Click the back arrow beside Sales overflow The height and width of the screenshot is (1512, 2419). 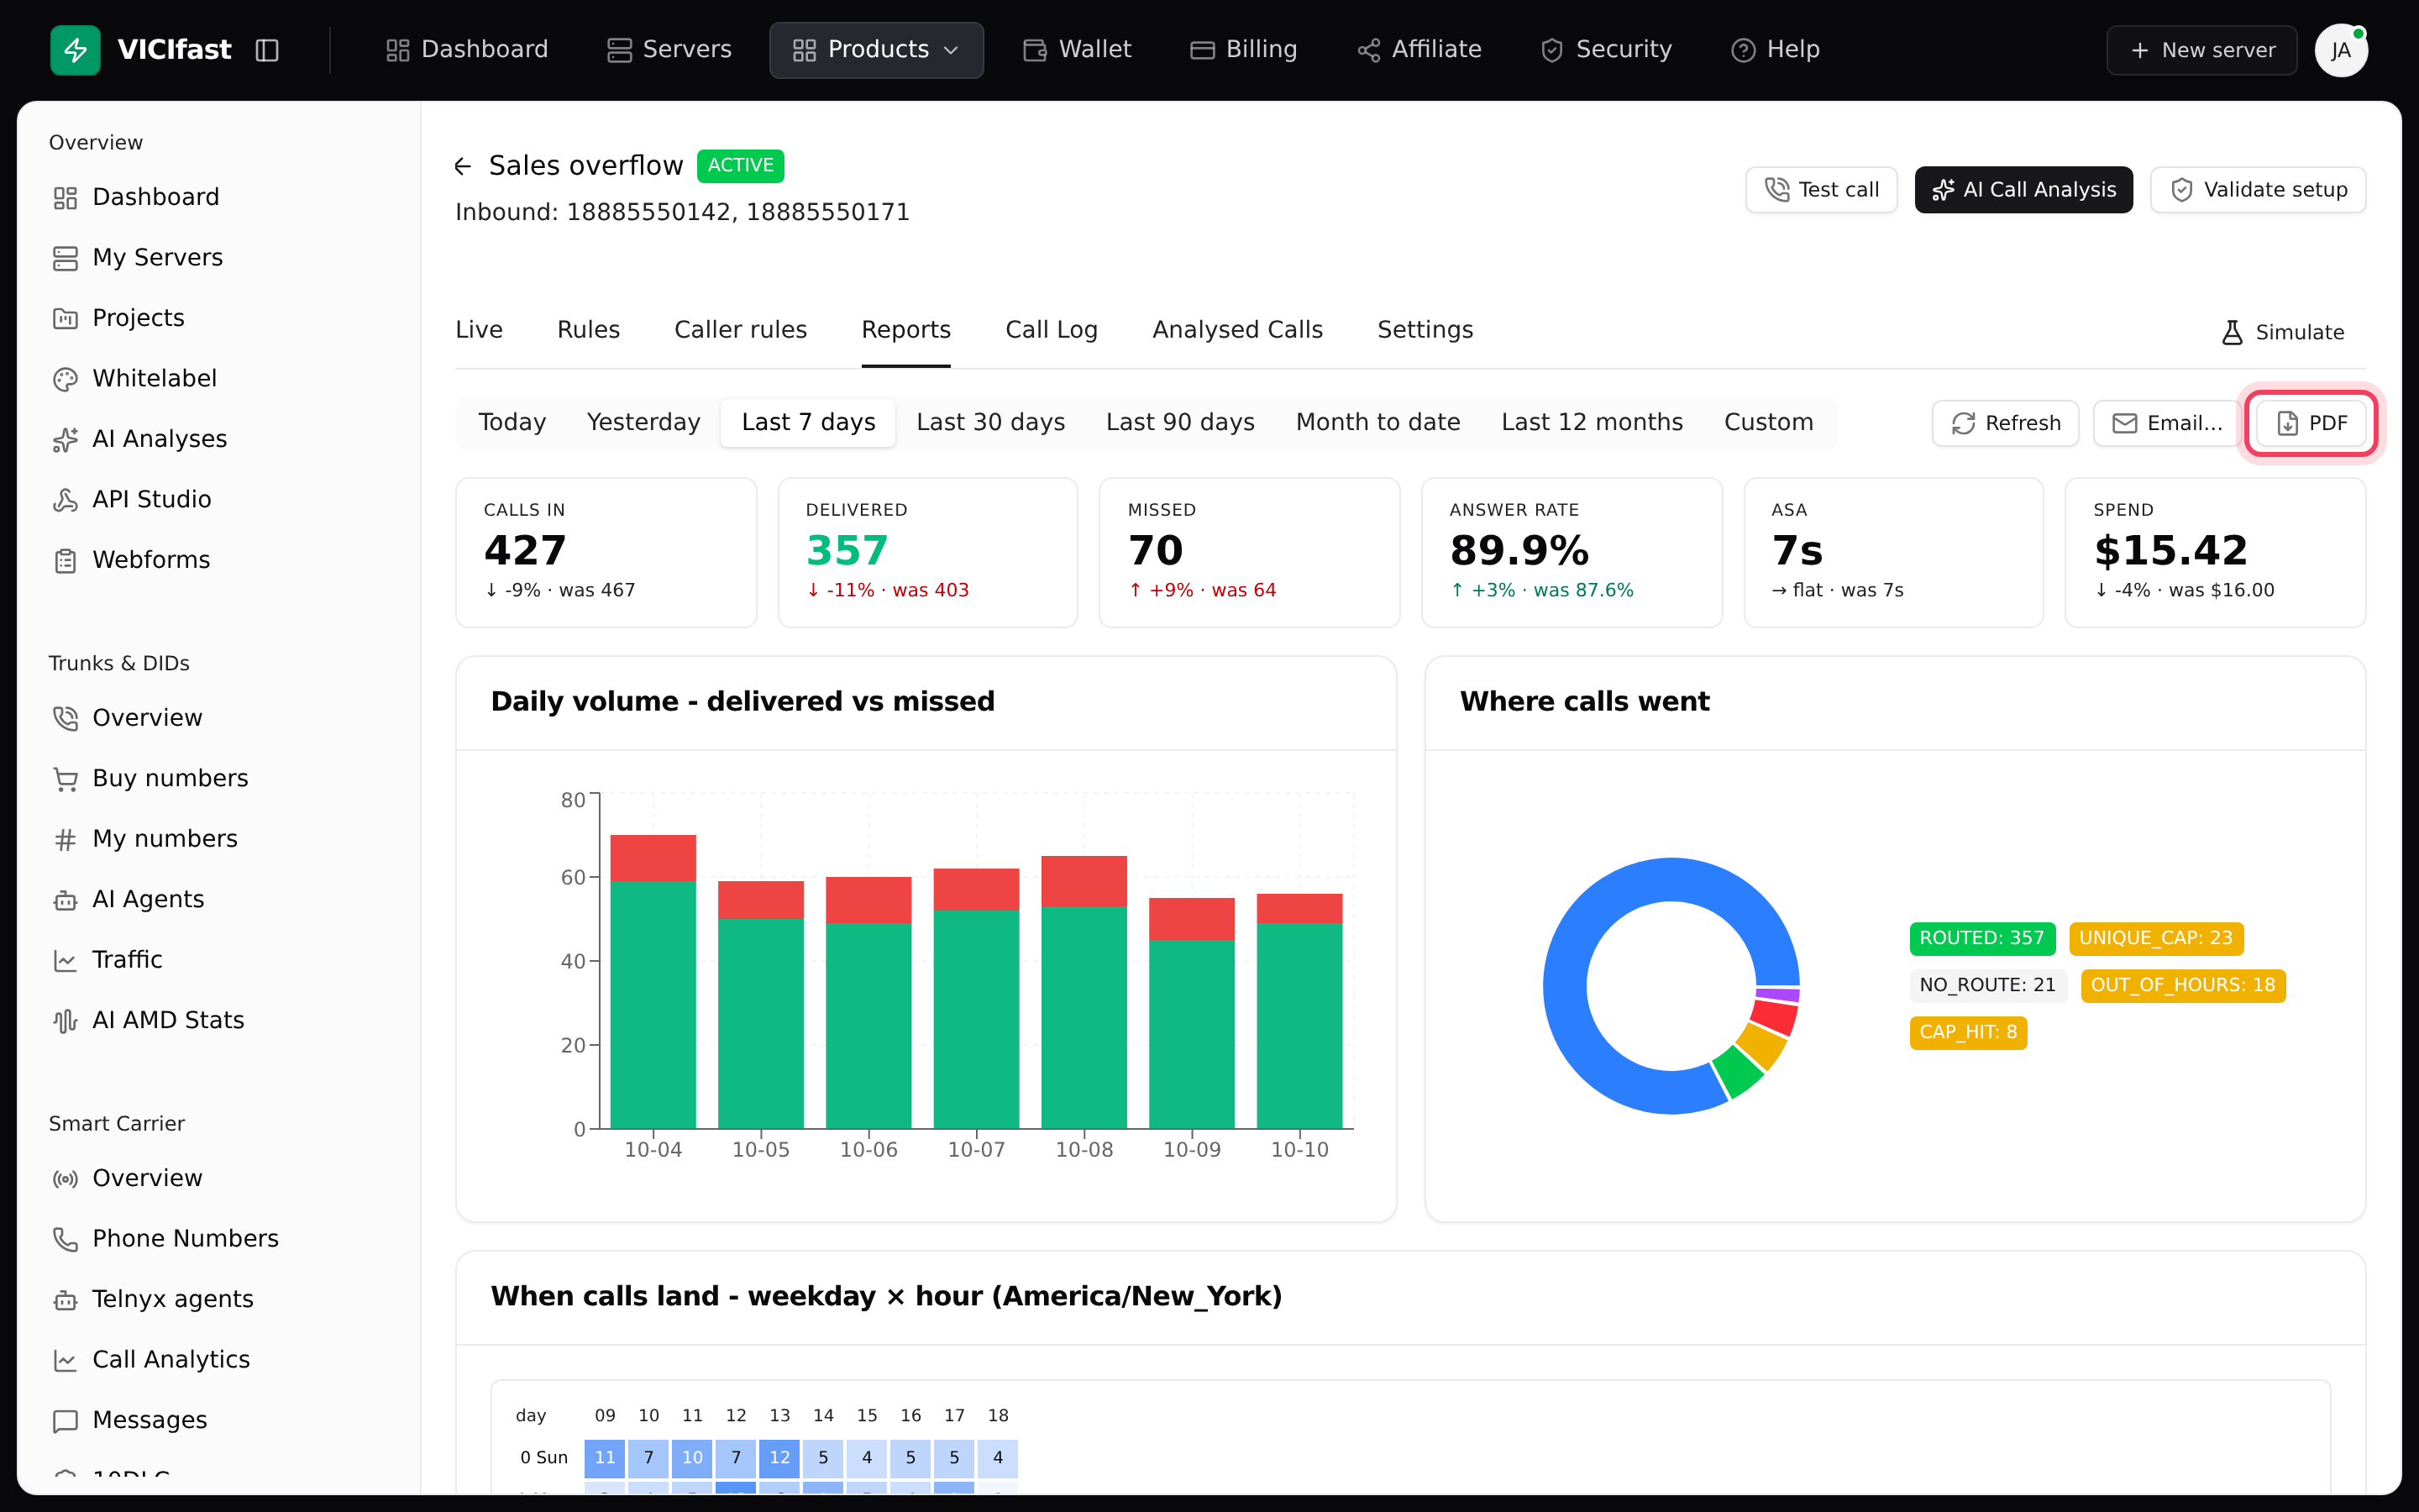point(462,166)
